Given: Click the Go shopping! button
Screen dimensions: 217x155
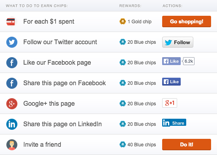Looking at the screenshot, I should (x=187, y=21).
